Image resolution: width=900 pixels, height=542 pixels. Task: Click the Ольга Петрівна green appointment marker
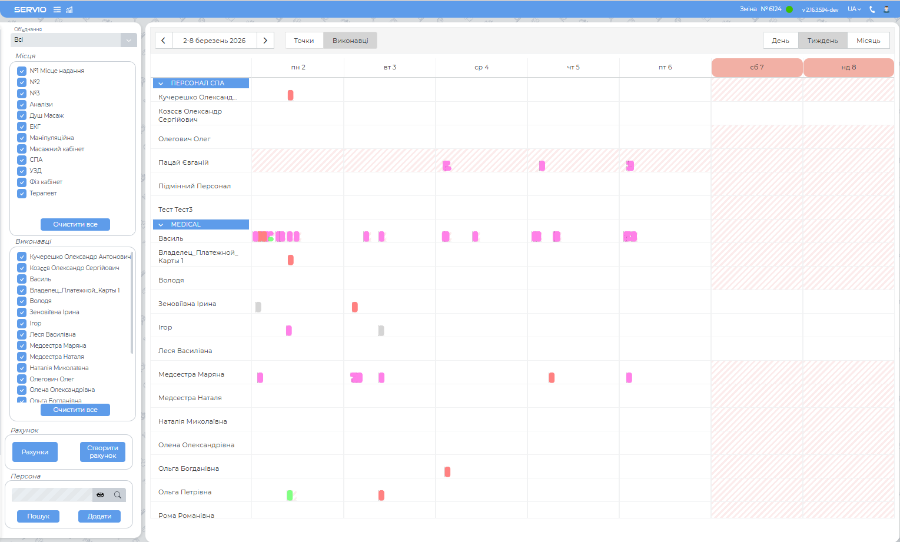pyautogui.click(x=290, y=496)
